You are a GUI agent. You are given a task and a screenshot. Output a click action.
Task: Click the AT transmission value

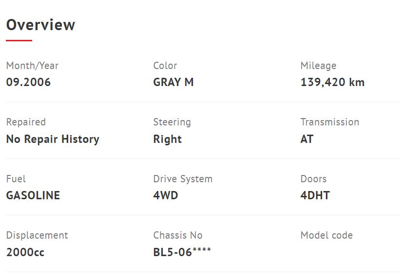(307, 139)
